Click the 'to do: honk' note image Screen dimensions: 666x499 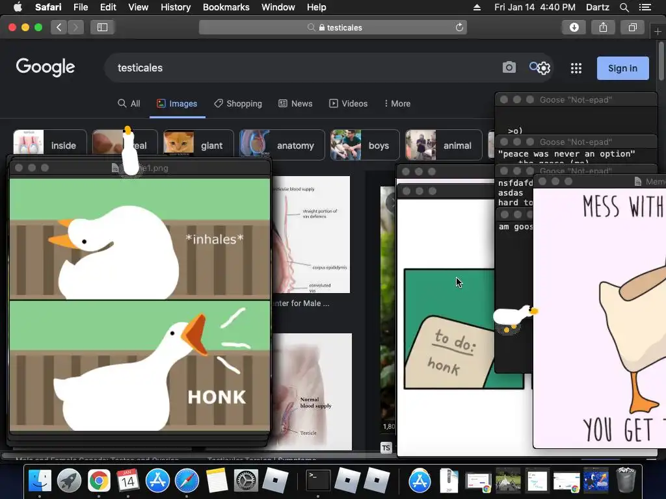click(x=449, y=329)
